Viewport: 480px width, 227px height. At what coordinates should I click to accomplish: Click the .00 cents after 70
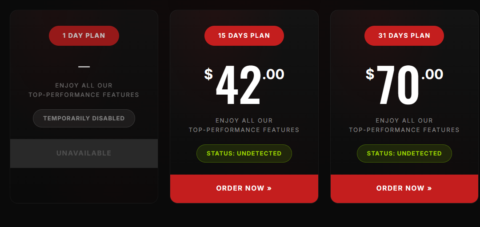click(x=432, y=74)
